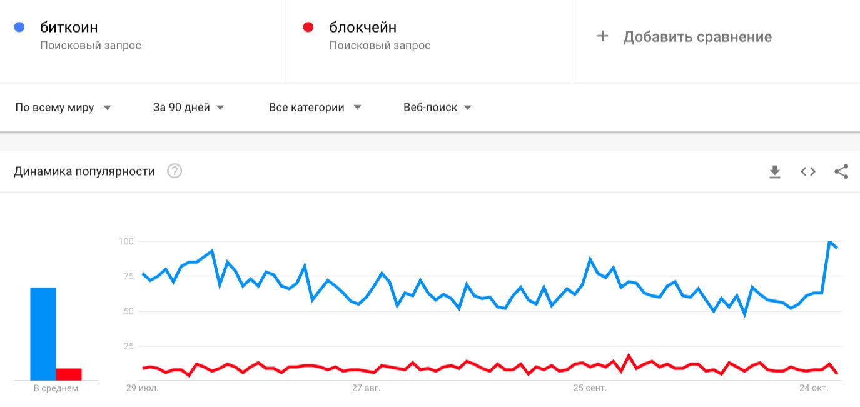Expand the За 90 дней period dropdown

[x=188, y=108]
